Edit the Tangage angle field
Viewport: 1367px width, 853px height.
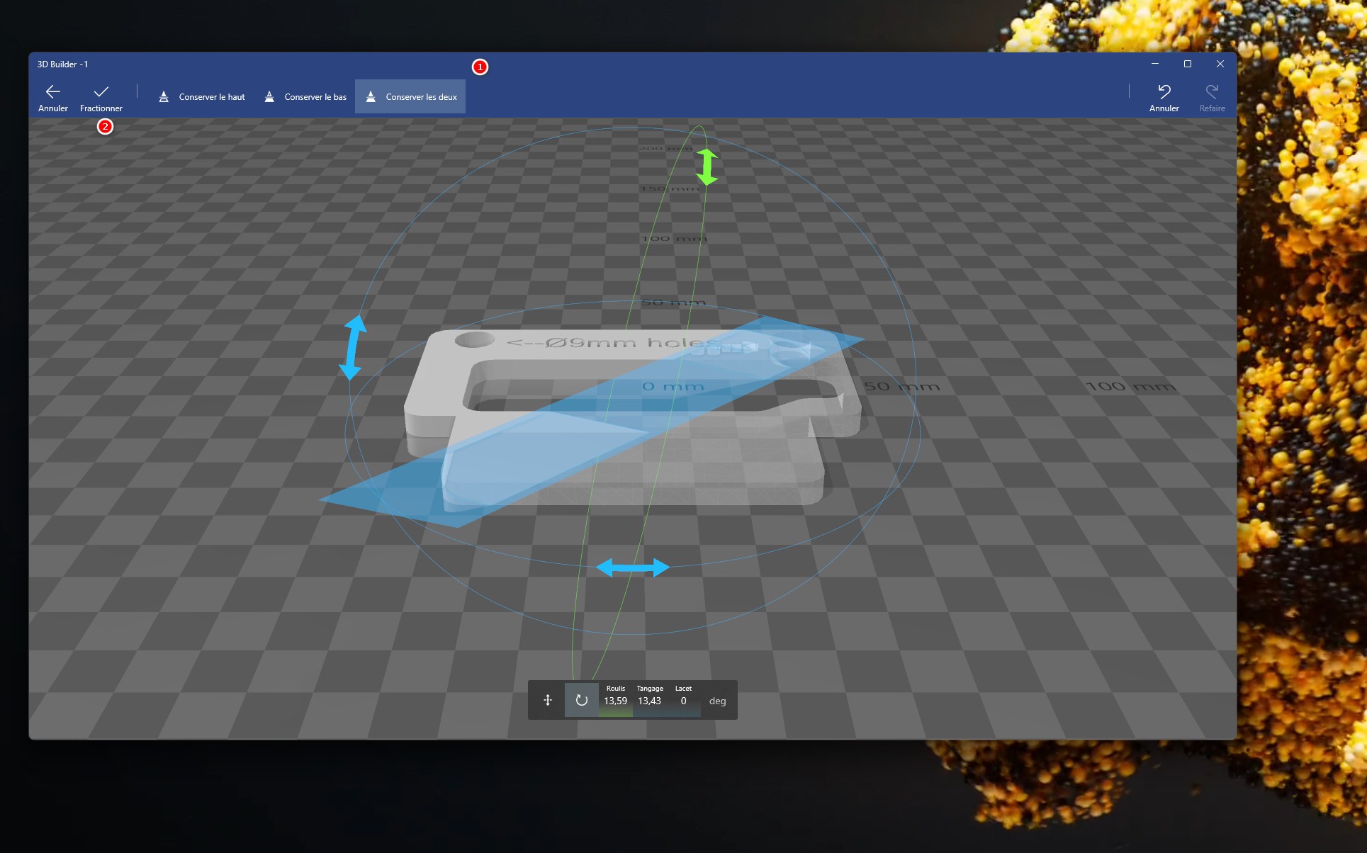[649, 700]
